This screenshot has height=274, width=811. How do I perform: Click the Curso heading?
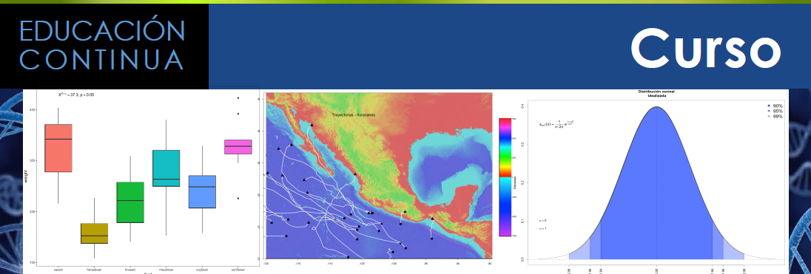705,48
